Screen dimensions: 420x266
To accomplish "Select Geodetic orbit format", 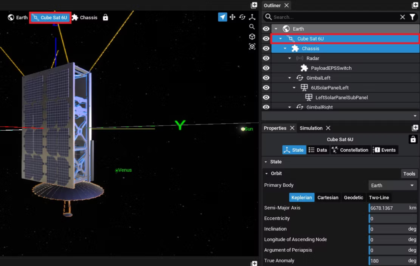I will point(353,197).
